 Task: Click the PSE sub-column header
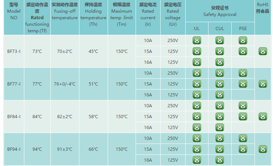coord(243,29)
